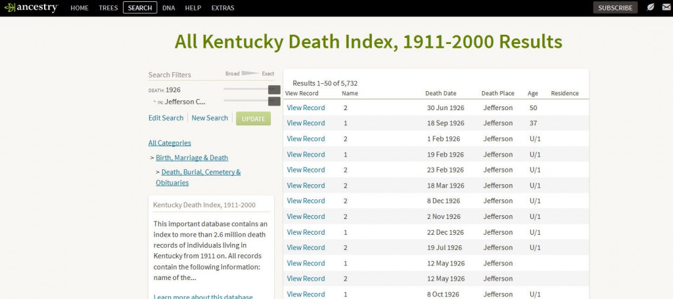
Task: Open the EXTRAS menu
Action: point(223,8)
